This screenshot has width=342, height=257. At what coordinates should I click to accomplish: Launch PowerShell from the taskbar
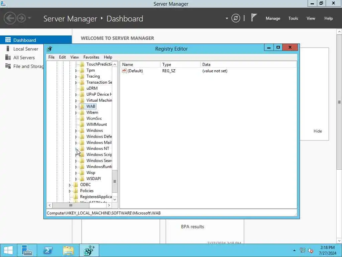click(47, 250)
